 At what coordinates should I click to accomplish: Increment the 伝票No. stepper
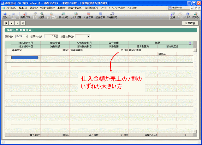point(56,36)
